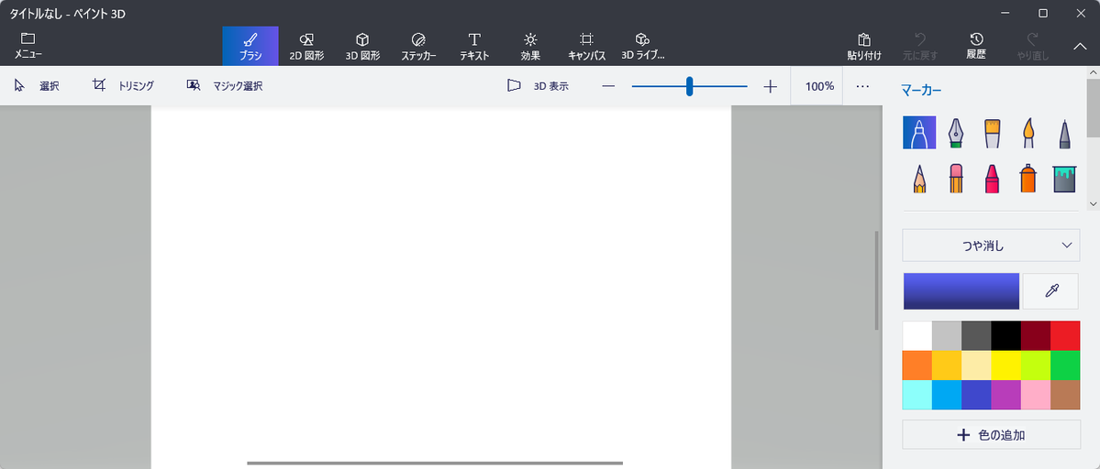The width and height of the screenshot is (1100, 469).
Task: Select the Calligraphy pen tool
Action: coord(955,132)
